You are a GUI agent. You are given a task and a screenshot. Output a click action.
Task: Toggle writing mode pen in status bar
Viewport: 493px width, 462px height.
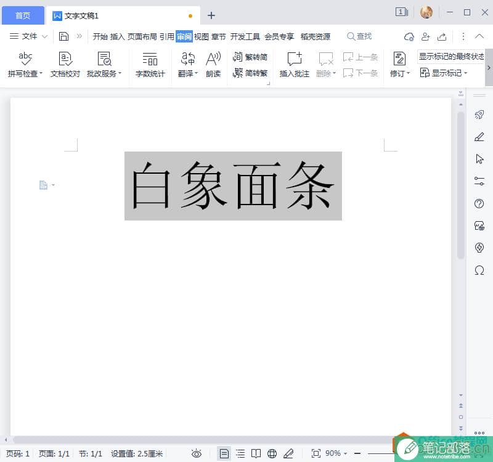tap(288, 453)
